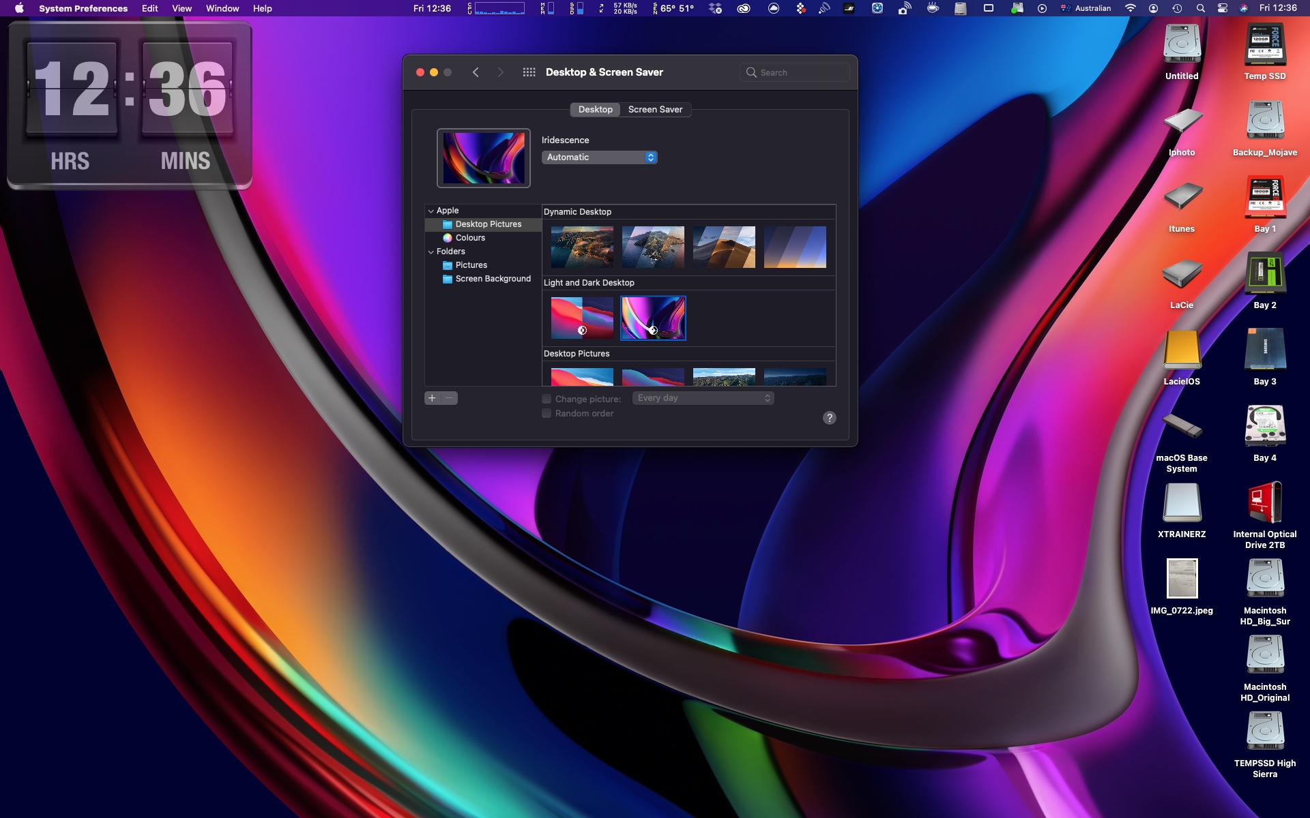
Task: Click the Wi-Fi icon in menu bar
Action: [1131, 8]
